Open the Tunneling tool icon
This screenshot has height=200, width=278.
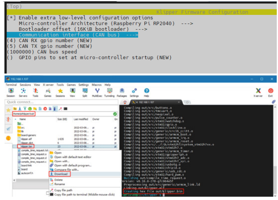pyautogui.click(x=110, y=92)
